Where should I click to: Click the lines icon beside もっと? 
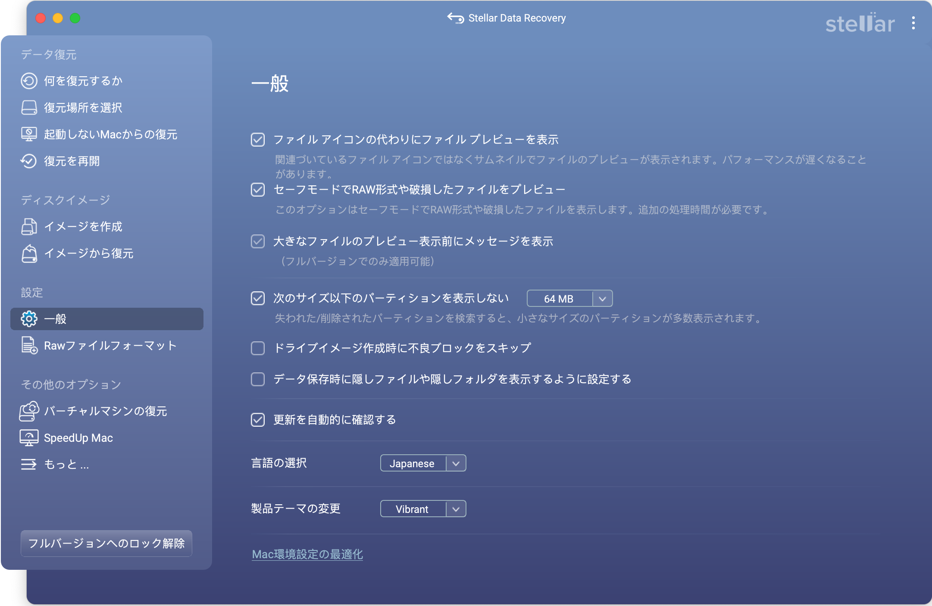pos(29,465)
